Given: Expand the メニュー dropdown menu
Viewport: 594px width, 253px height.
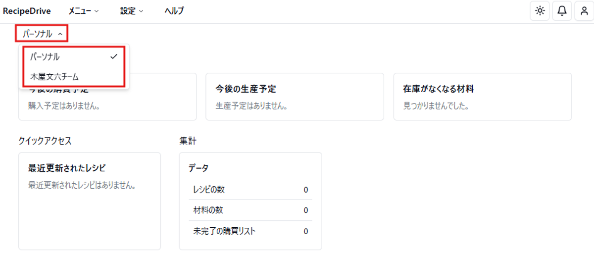Looking at the screenshot, I should pos(84,11).
